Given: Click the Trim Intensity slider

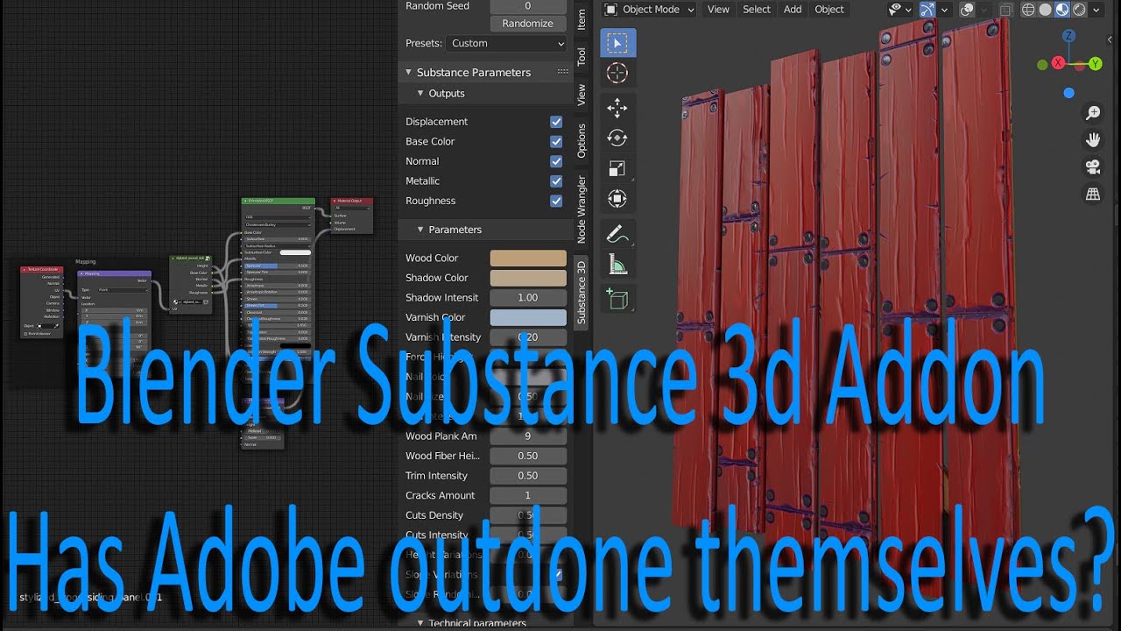Looking at the screenshot, I should pyautogui.click(x=528, y=476).
